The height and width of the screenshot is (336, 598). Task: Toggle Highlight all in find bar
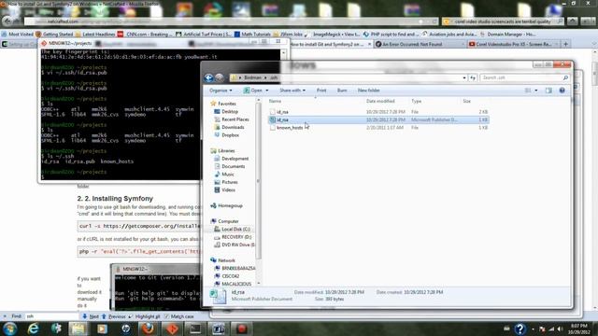(x=145, y=316)
